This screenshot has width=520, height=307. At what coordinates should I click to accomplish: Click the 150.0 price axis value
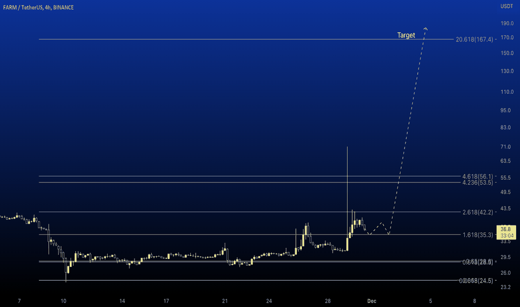coord(507,53)
